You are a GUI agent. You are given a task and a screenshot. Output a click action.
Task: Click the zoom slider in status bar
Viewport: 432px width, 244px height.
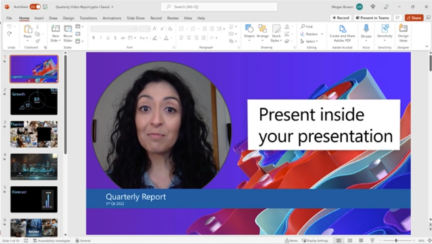coord(397,241)
